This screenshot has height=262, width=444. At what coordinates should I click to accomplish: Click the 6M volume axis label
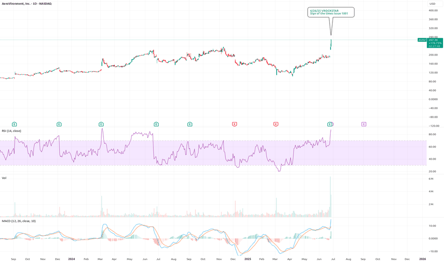point(431,179)
